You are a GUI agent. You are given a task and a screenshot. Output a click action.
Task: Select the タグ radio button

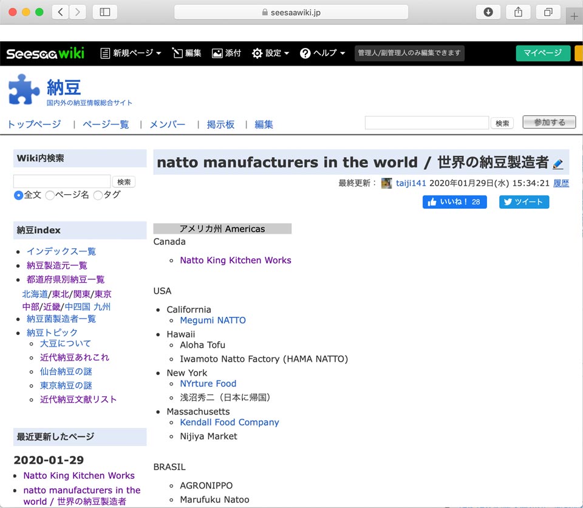(x=98, y=195)
